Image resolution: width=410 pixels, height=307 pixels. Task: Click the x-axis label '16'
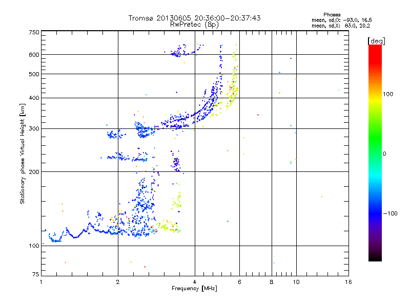pyautogui.click(x=348, y=282)
